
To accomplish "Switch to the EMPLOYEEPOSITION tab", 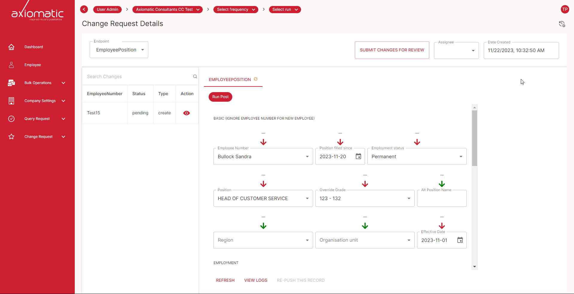I will (230, 80).
